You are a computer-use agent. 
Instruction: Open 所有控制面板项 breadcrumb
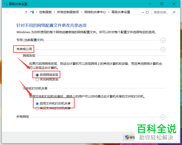point(68,12)
